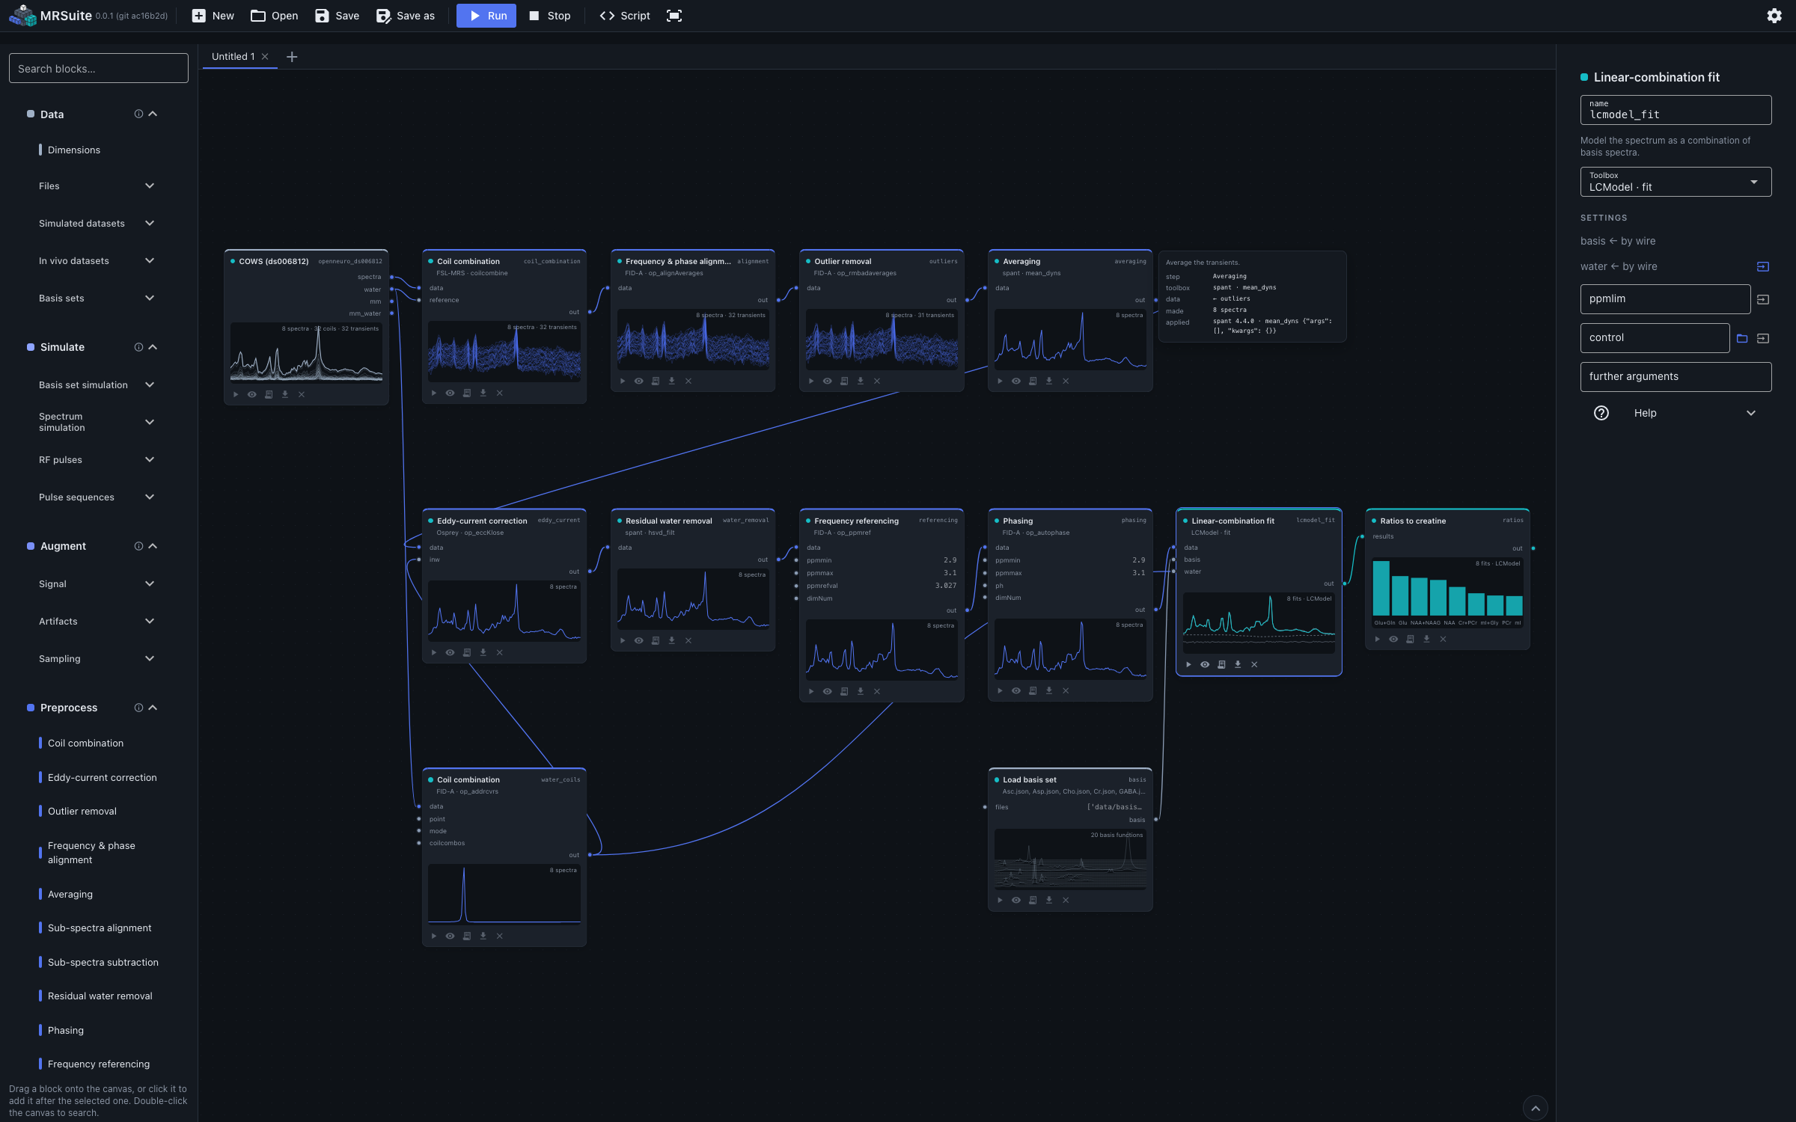Expand Basis sets in Data section
Viewport: 1796px width, 1122px height.
pos(97,298)
